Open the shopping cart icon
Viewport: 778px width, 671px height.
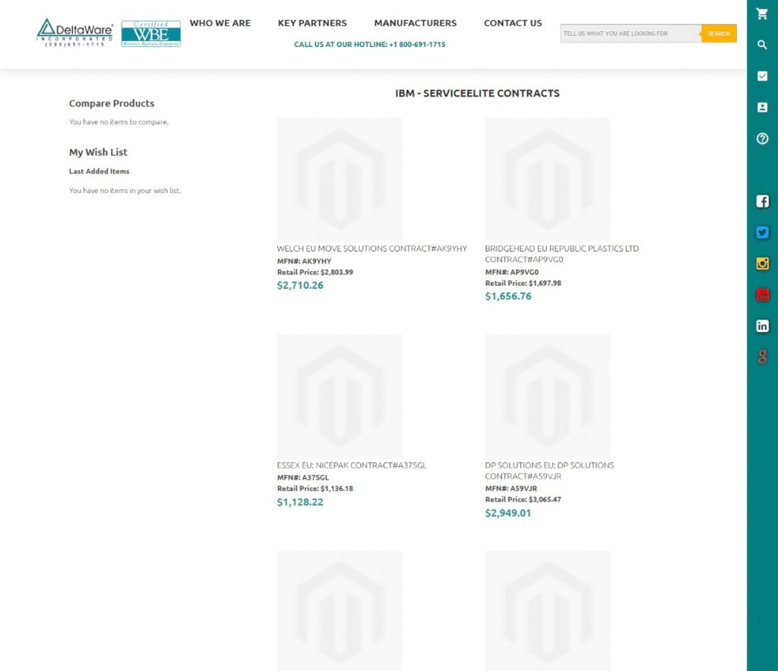coord(762,14)
